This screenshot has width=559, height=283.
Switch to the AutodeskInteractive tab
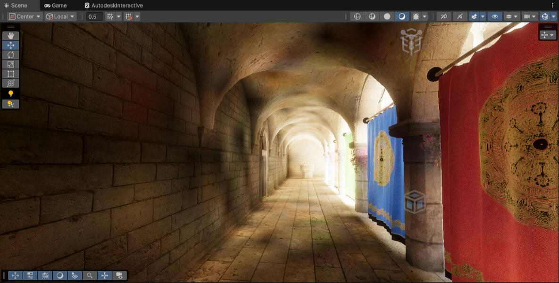pos(114,5)
